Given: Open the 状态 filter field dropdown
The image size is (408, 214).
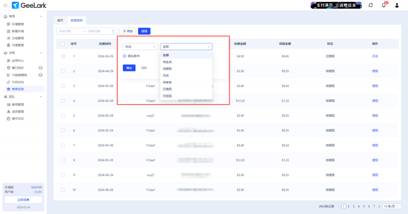Looking at the screenshot, I should pyautogui.click(x=140, y=47).
